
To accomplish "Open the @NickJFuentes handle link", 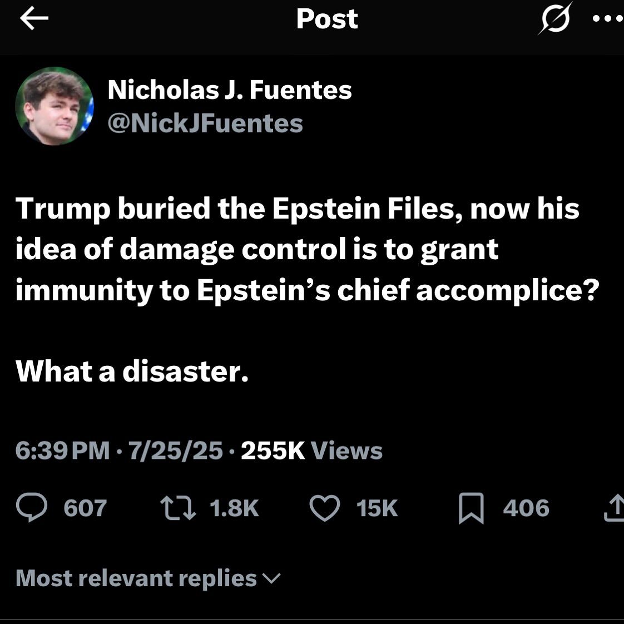I will [205, 123].
